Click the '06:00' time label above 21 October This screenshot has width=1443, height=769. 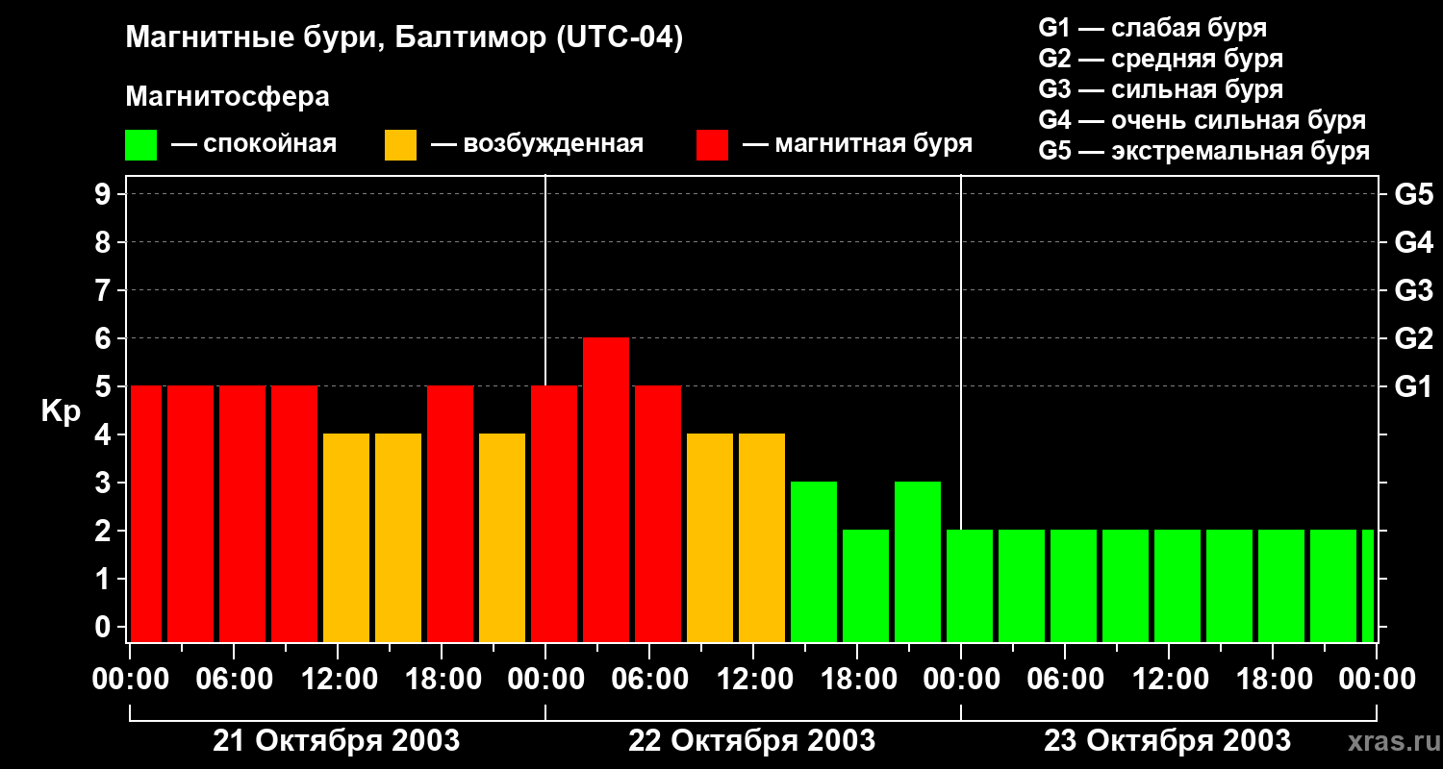(234, 680)
